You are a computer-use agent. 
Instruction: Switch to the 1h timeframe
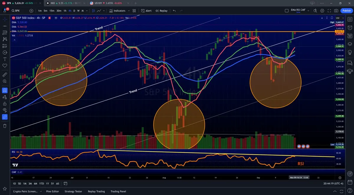(x=65, y=11)
